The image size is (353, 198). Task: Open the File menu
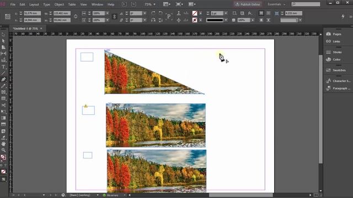click(x=13, y=4)
